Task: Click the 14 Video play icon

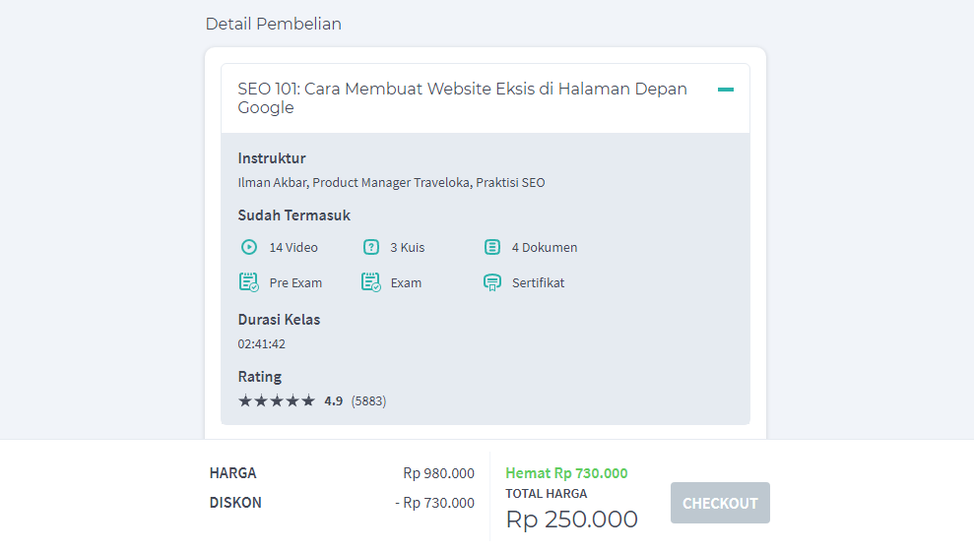Action: (x=249, y=247)
